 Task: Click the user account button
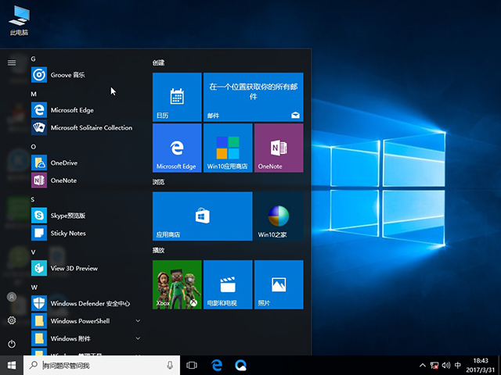point(12,297)
